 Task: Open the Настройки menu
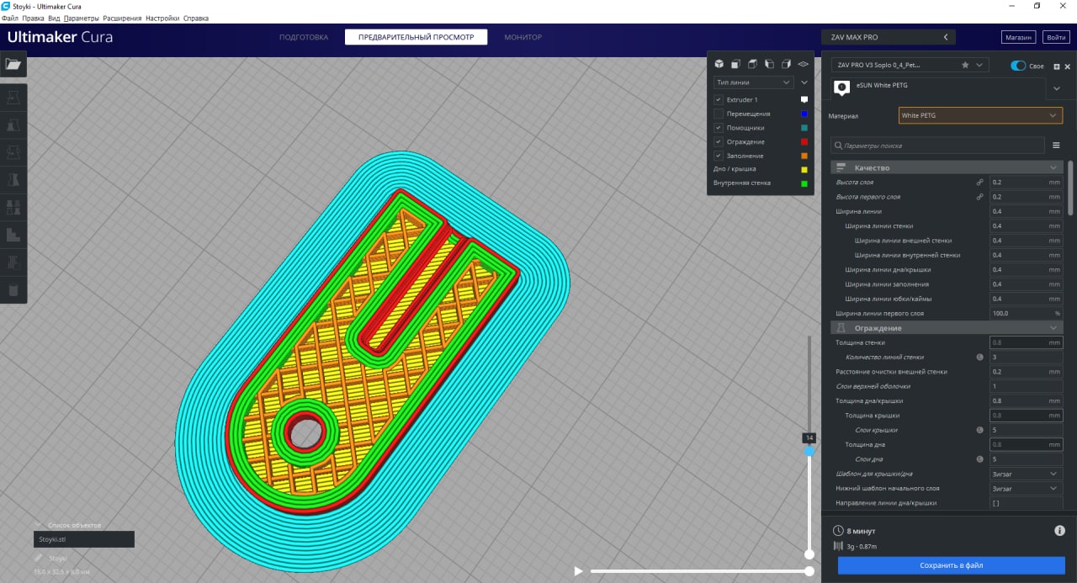click(162, 18)
